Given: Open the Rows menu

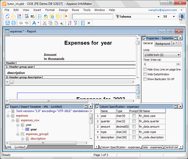Looking at the screenshot, I should coord(75,10).
